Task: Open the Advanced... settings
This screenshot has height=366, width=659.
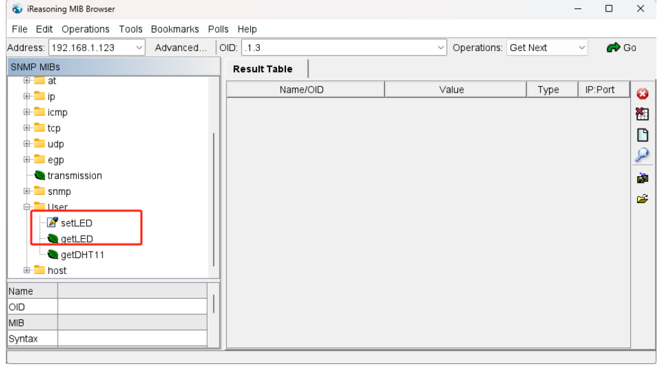Action: tap(180, 48)
